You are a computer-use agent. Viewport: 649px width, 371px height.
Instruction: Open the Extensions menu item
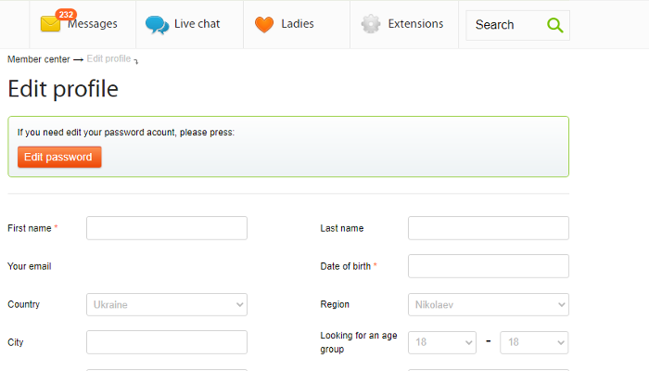pyautogui.click(x=404, y=24)
